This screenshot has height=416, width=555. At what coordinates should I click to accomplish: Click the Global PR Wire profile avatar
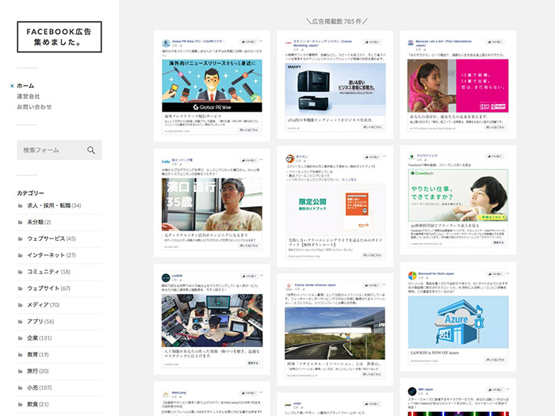tap(166, 43)
